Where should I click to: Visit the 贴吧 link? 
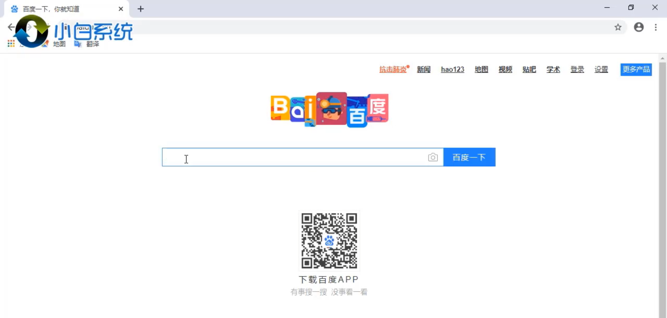click(x=529, y=69)
